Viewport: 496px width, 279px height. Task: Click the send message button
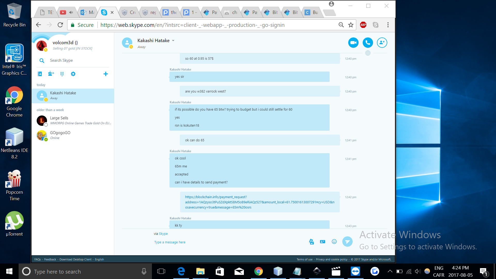[347, 242]
